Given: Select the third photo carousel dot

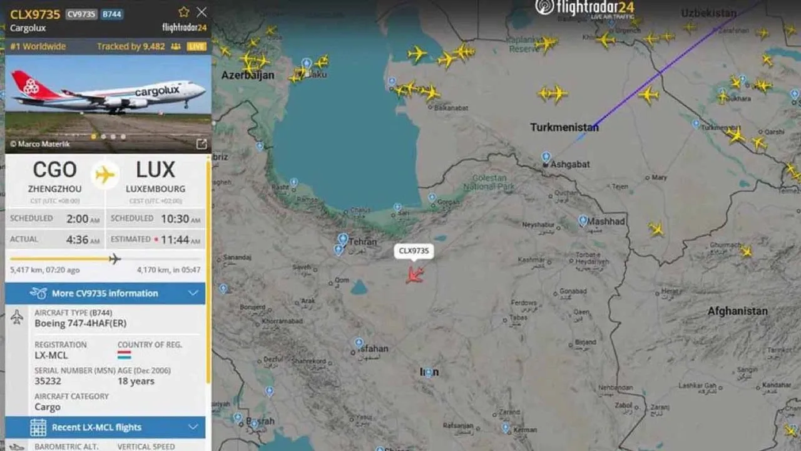Looking at the screenshot, I should click(113, 137).
